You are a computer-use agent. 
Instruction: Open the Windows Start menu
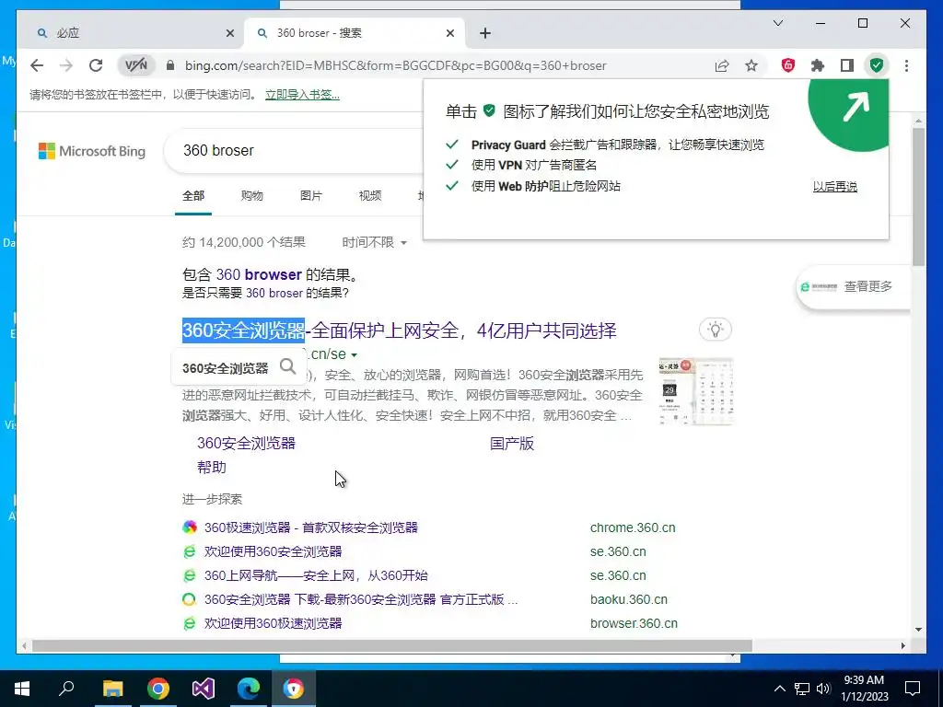click(22, 689)
